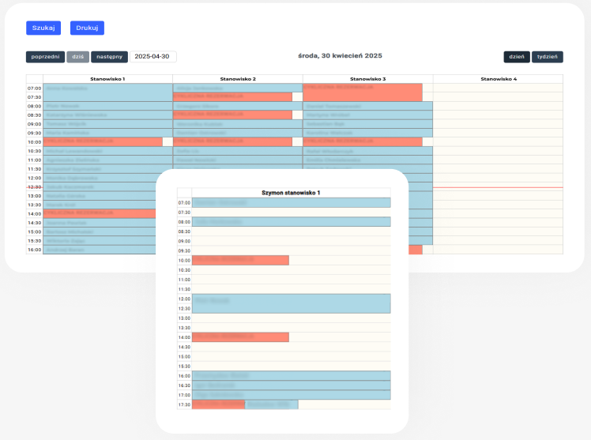Select the Stanowisko 3 column header
Screen dimensions: 591x440
(x=367, y=79)
